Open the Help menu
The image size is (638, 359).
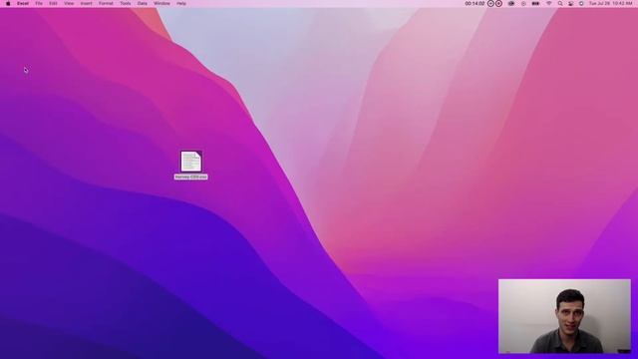(181, 3)
